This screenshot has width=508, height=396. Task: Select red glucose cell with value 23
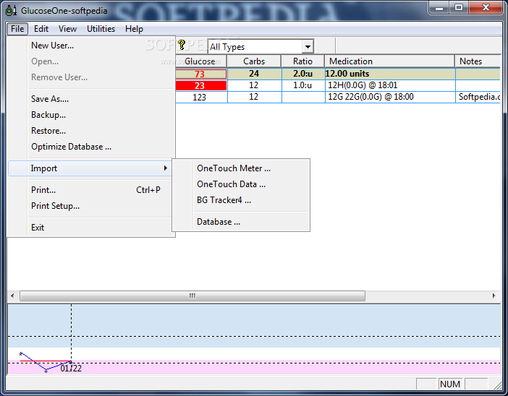[x=201, y=85]
